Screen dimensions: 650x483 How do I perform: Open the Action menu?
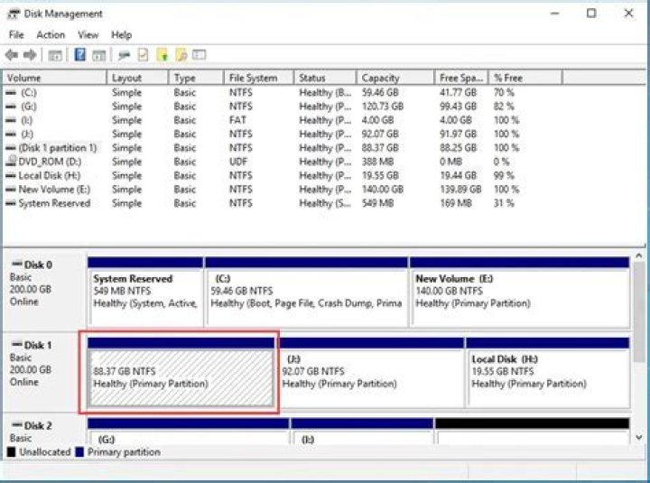[51, 34]
